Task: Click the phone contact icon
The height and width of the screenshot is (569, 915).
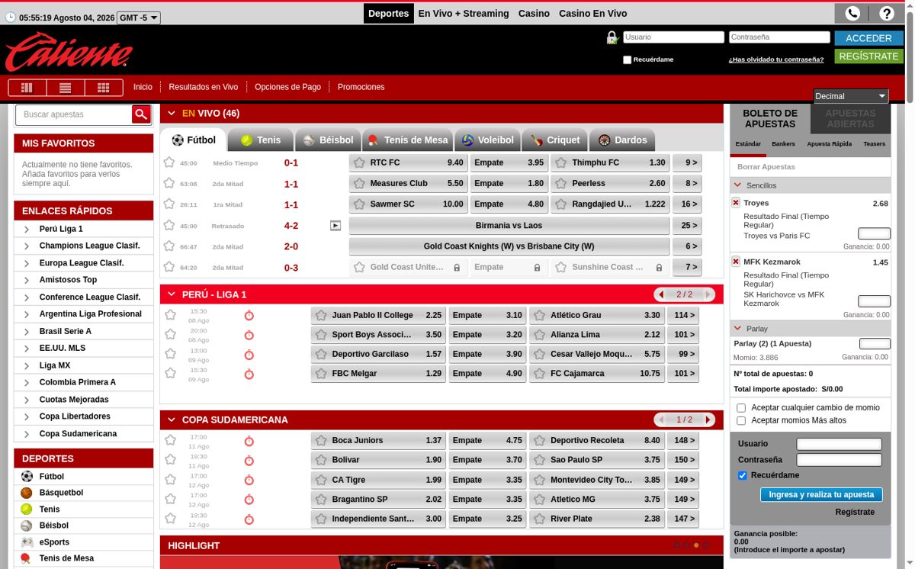Action: click(x=852, y=13)
